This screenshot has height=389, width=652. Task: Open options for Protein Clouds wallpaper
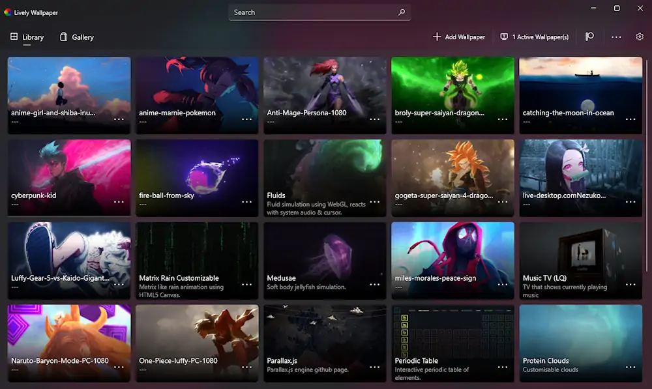(630, 367)
